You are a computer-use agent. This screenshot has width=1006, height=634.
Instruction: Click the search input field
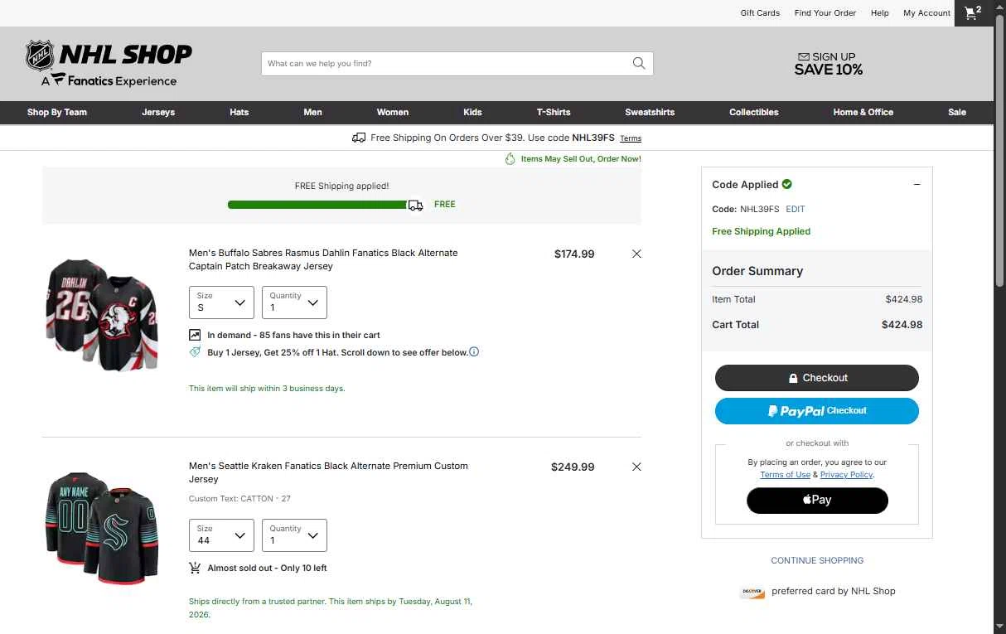446,63
